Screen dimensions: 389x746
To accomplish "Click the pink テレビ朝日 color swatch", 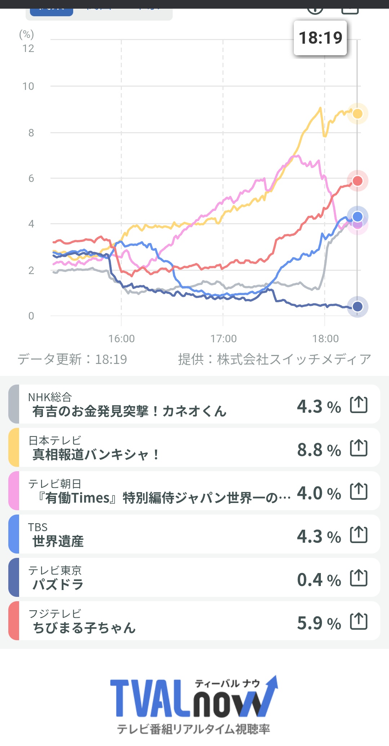I will [x=14, y=491].
